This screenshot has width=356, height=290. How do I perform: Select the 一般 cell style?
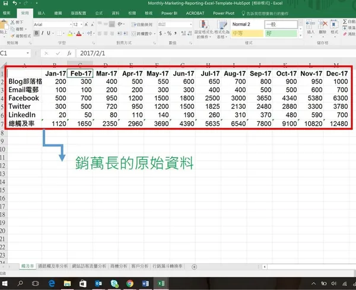click(x=281, y=24)
